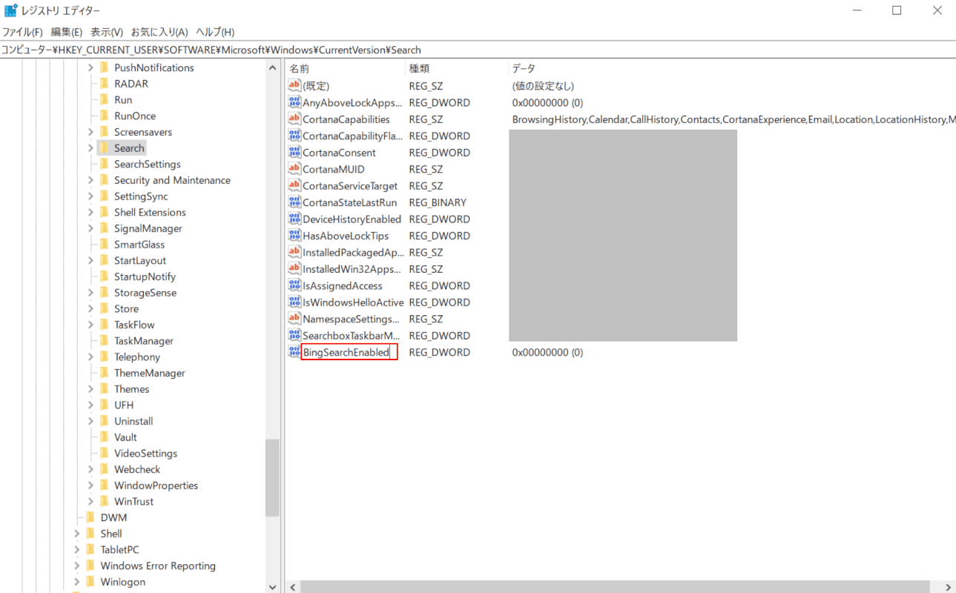Image resolution: width=956 pixels, height=593 pixels.
Task: Click the icon of the CortanaMUID value
Action: pyautogui.click(x=294, y=169)
